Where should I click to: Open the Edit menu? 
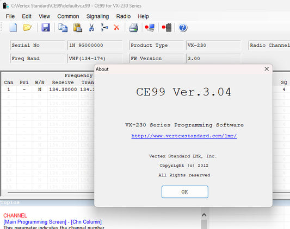click(27, 16)
